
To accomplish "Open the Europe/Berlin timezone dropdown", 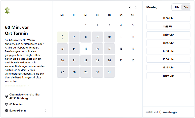I will pyautogui.click(x=26, y=110).
